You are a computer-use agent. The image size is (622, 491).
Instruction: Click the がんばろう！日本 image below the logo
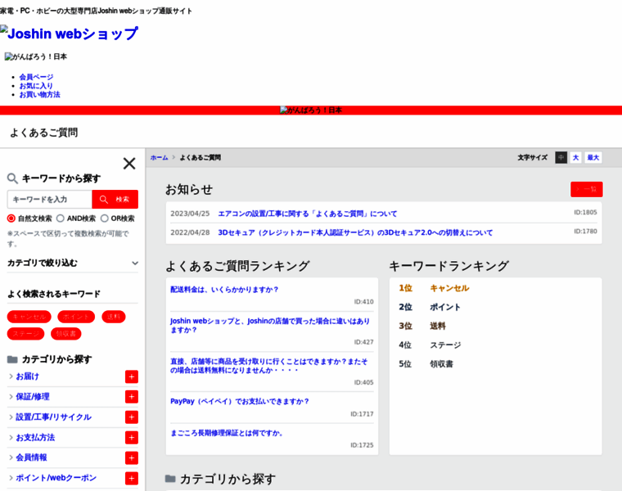coord(36,56)
